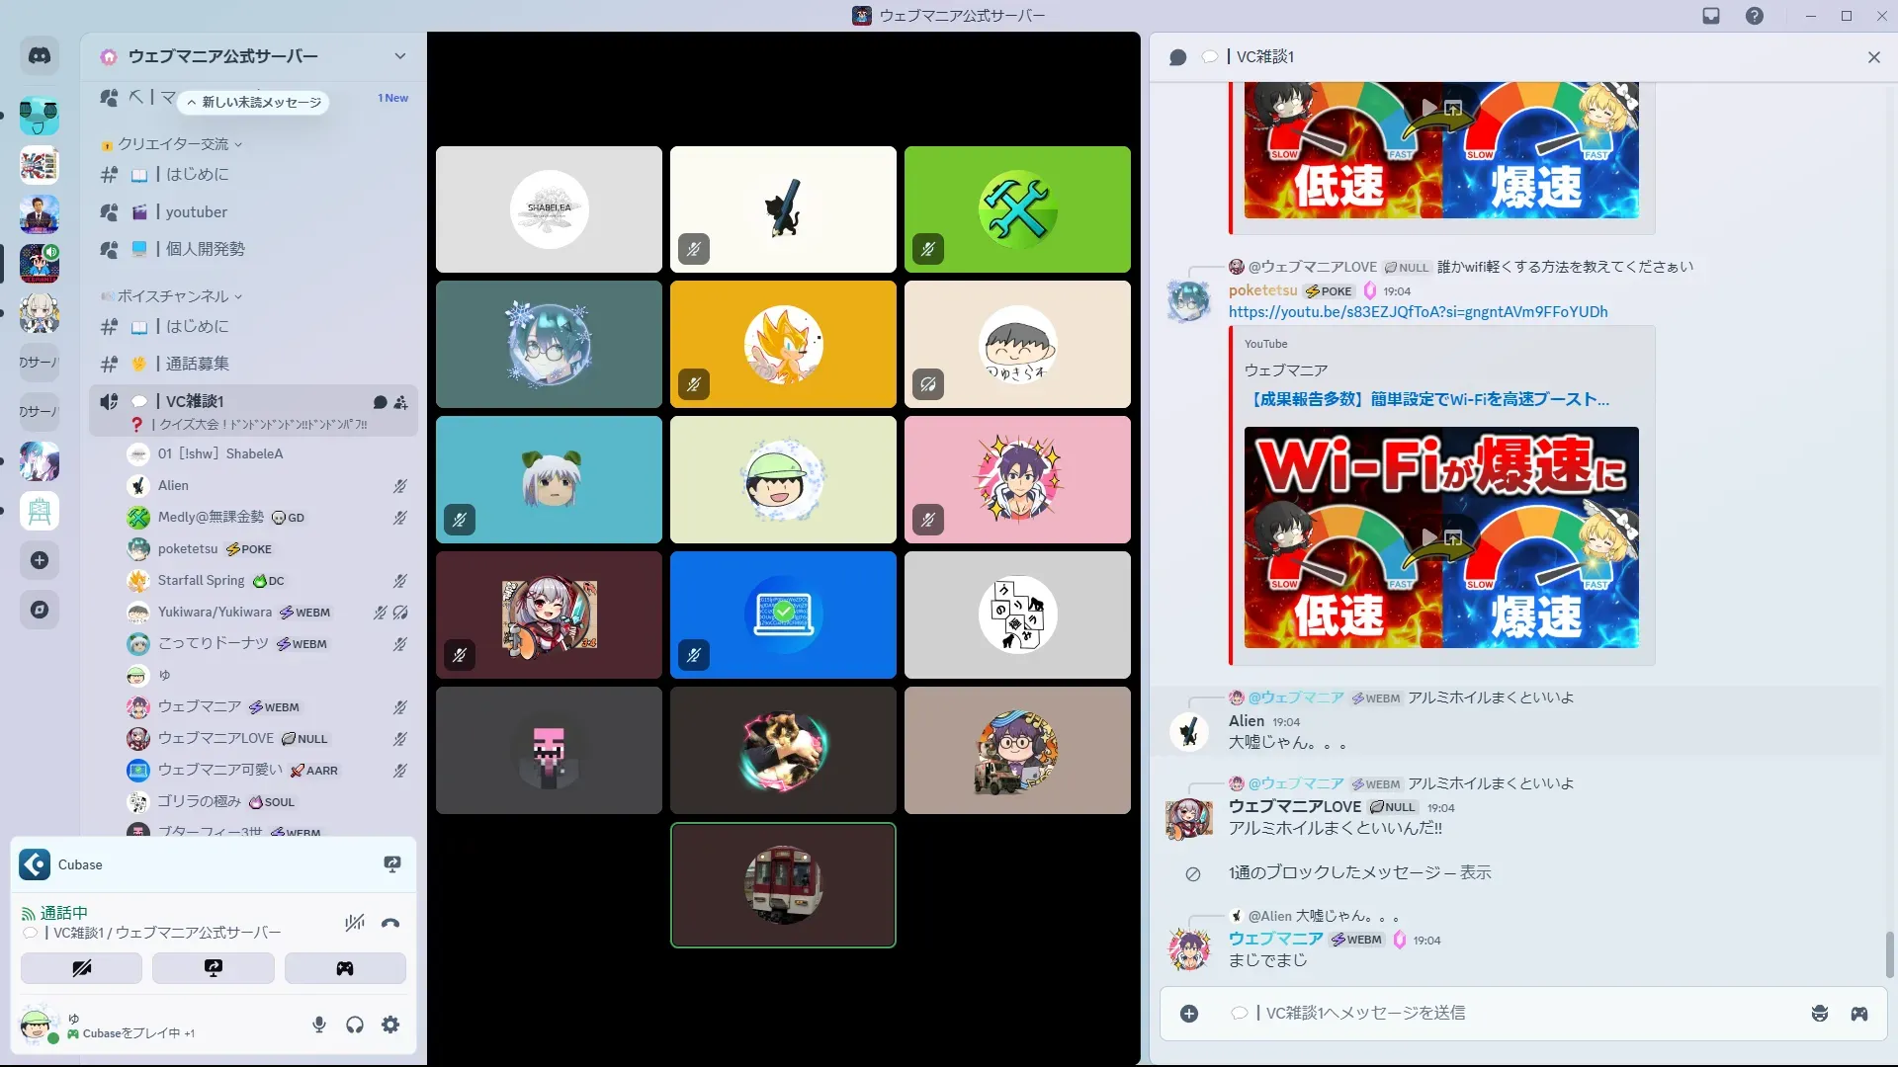Disconnect from call with hang-up icon
The height and width of the screenshot is (1067, 1898).
click(390, 924)
